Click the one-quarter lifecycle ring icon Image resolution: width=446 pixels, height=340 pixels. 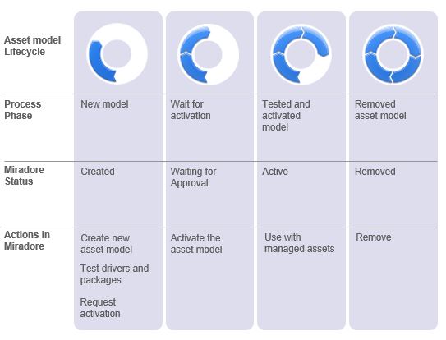tap(117, 54)
